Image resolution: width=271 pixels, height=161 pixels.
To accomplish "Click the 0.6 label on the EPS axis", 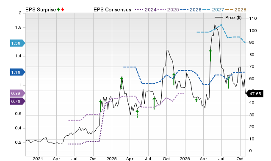I will tap(18, 114).
